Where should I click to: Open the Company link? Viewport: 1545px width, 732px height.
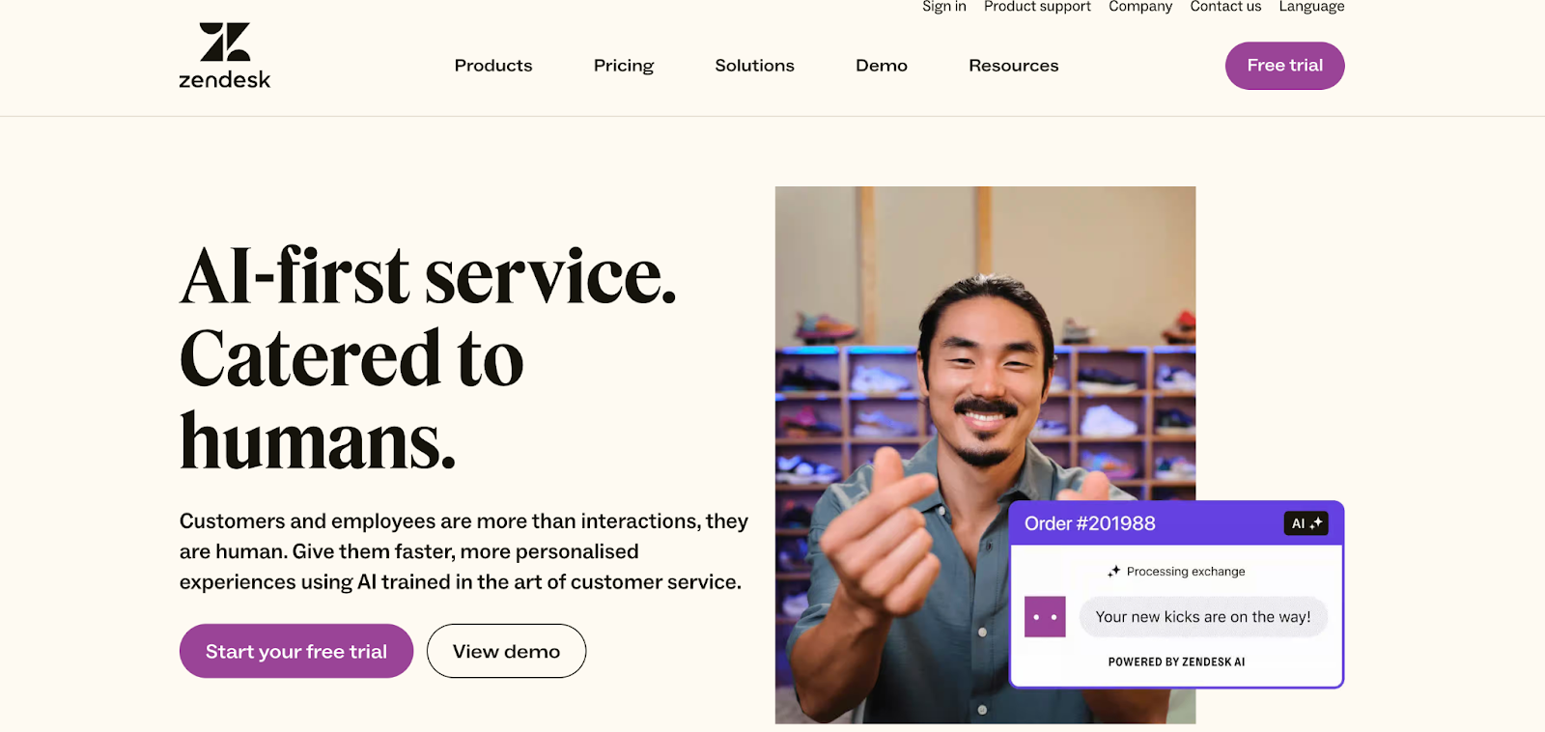pyautogui.click(x=1140, y=7)
